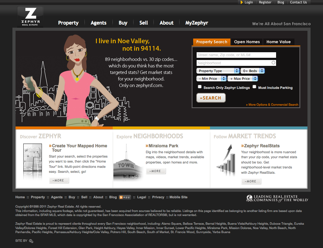Enable Search Only Zephyr Listings checkbox
323x248 pixels.
click(200, 87)
